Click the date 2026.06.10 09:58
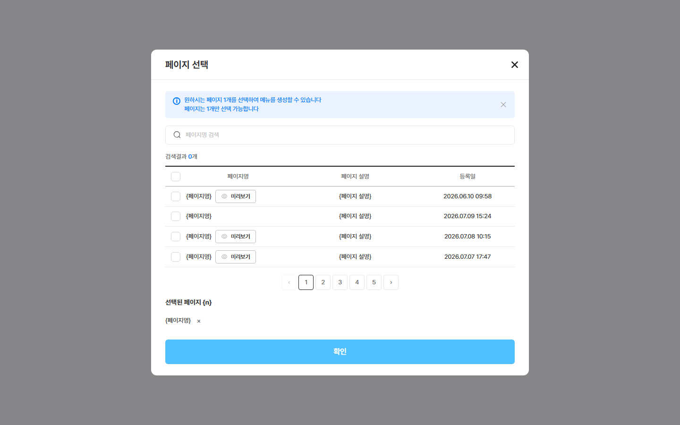This screenshot has height=425, width=680. pos(467,196)
